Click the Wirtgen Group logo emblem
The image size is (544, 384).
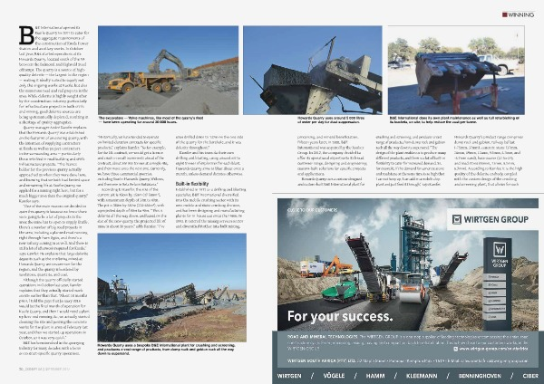(457, 219)
